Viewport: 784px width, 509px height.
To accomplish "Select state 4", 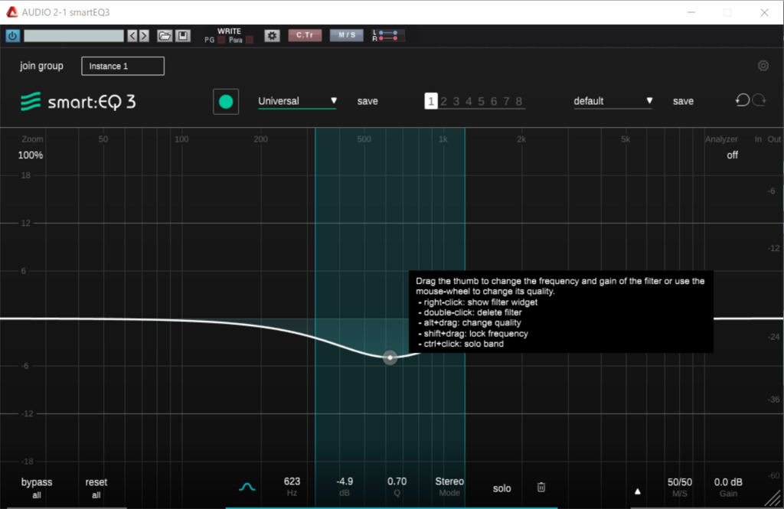I will tap(469, 102).
